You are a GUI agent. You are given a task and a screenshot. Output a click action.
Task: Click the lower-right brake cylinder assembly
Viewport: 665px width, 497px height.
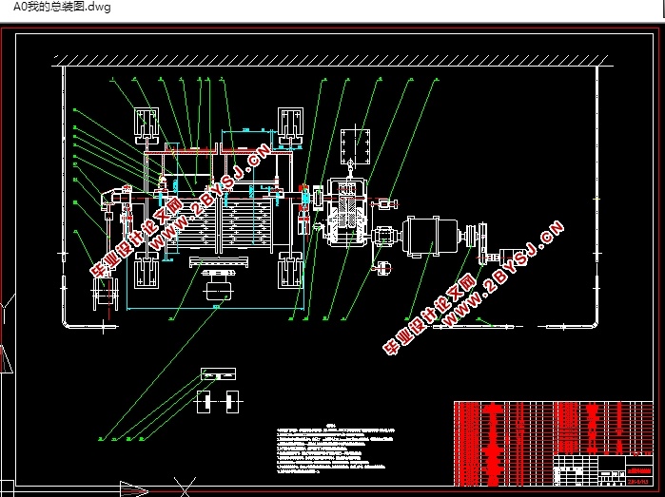(x=290, y=270)
